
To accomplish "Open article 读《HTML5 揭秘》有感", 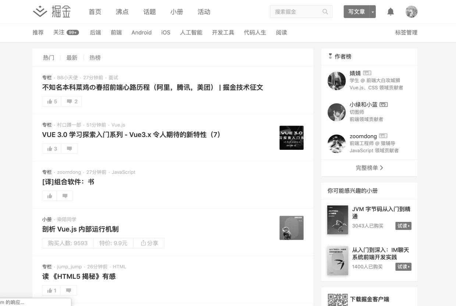I will pos(79,276).
